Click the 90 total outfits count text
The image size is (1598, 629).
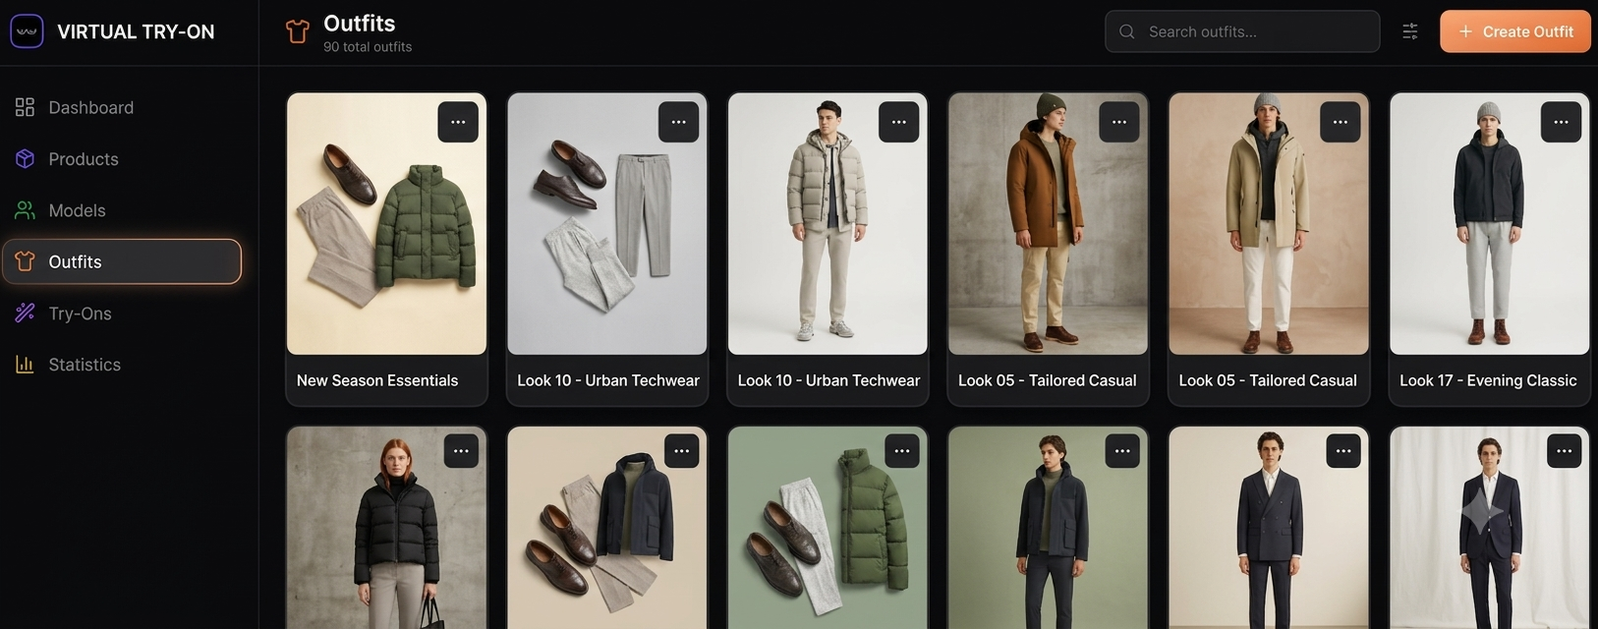tap(368, 47)
